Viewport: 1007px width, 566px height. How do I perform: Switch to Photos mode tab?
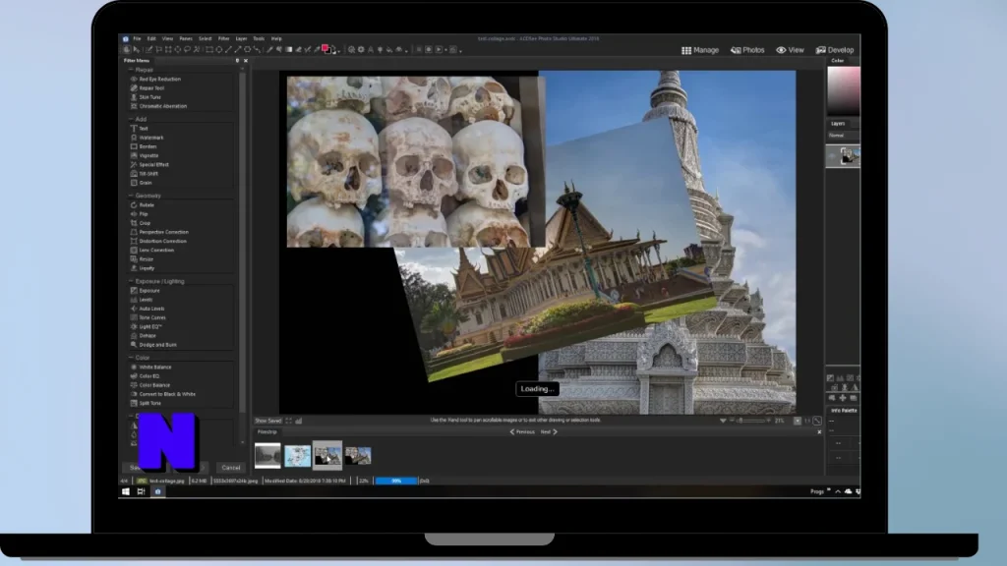pyautogui.click(x=747, y=50)
